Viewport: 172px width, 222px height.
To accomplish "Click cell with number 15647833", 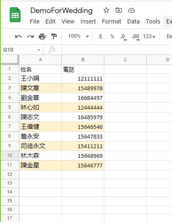I will pos(83,136).
